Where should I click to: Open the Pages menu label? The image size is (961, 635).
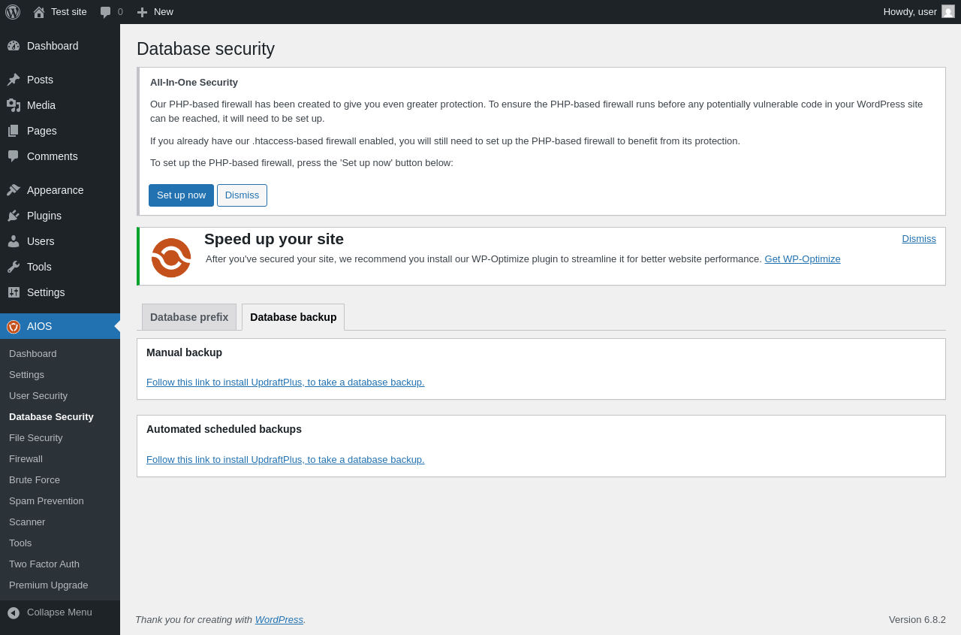[42, 131]
